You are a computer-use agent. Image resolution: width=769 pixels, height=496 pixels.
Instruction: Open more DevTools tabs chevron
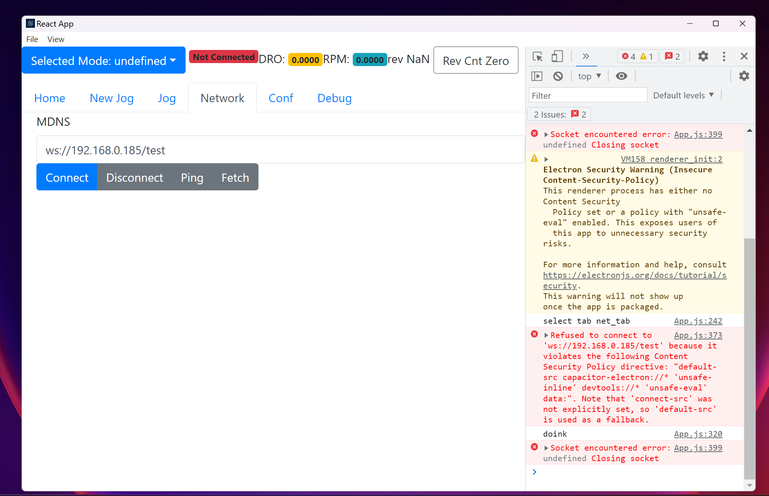(586, 56)
